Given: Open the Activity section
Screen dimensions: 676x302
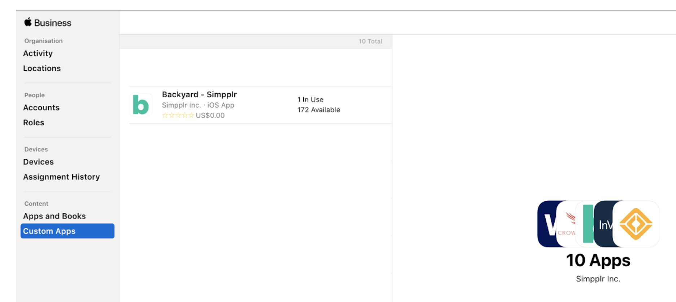Looking at the screenshot, I should point(38,53).
